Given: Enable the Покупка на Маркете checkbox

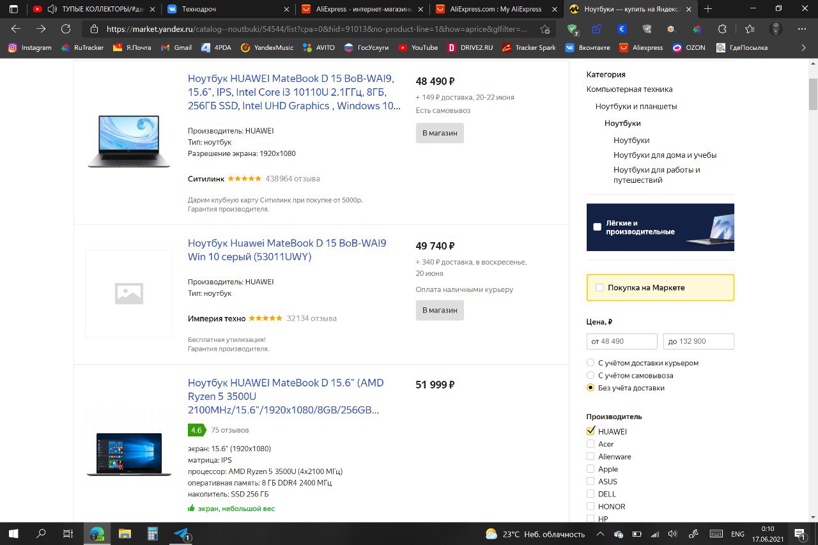Looking at the screenshot, I should click(x=599, y=288).
